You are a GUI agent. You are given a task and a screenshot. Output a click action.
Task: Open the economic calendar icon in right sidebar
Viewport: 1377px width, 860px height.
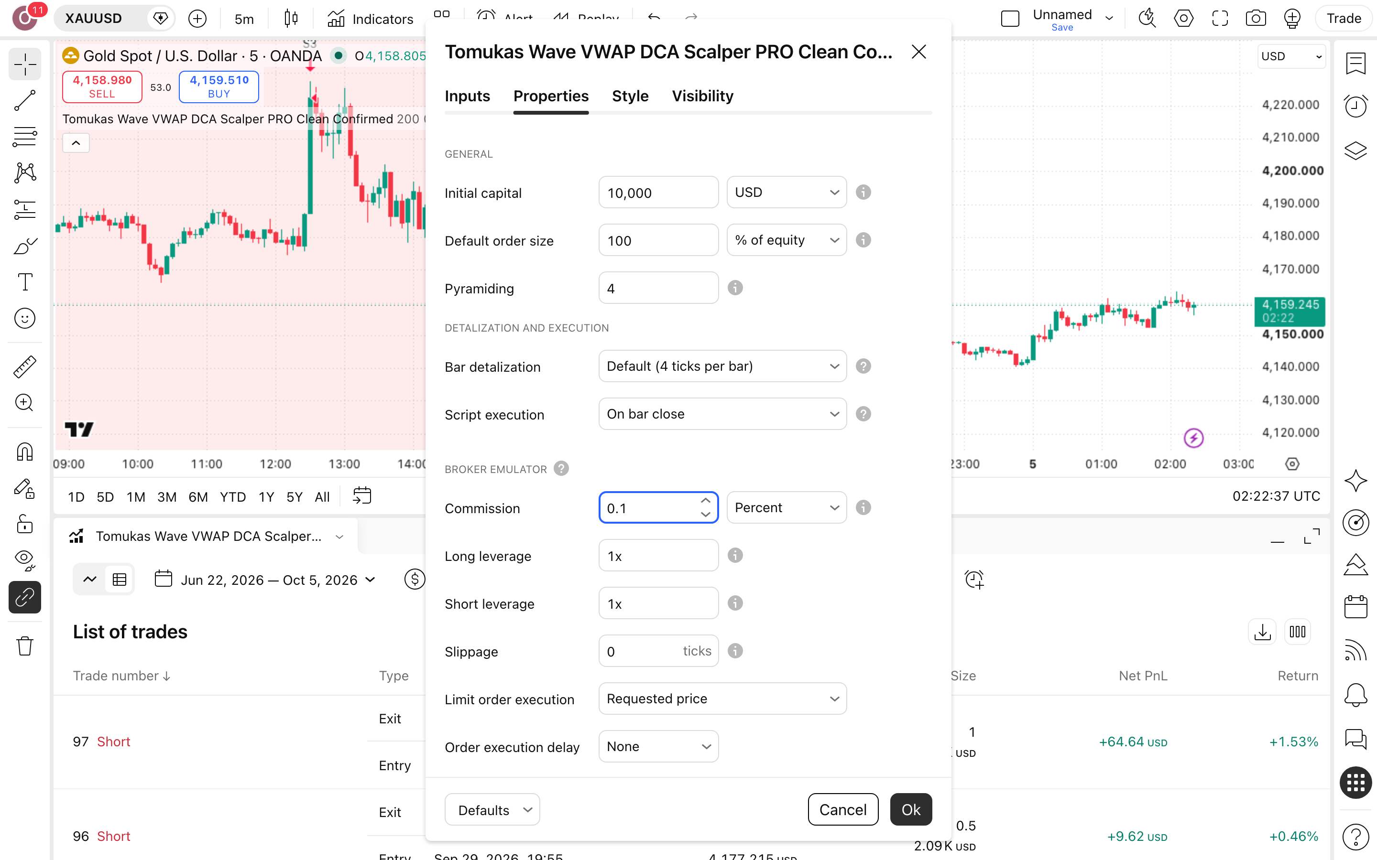pyautogui.click(x=1355, y=607)
